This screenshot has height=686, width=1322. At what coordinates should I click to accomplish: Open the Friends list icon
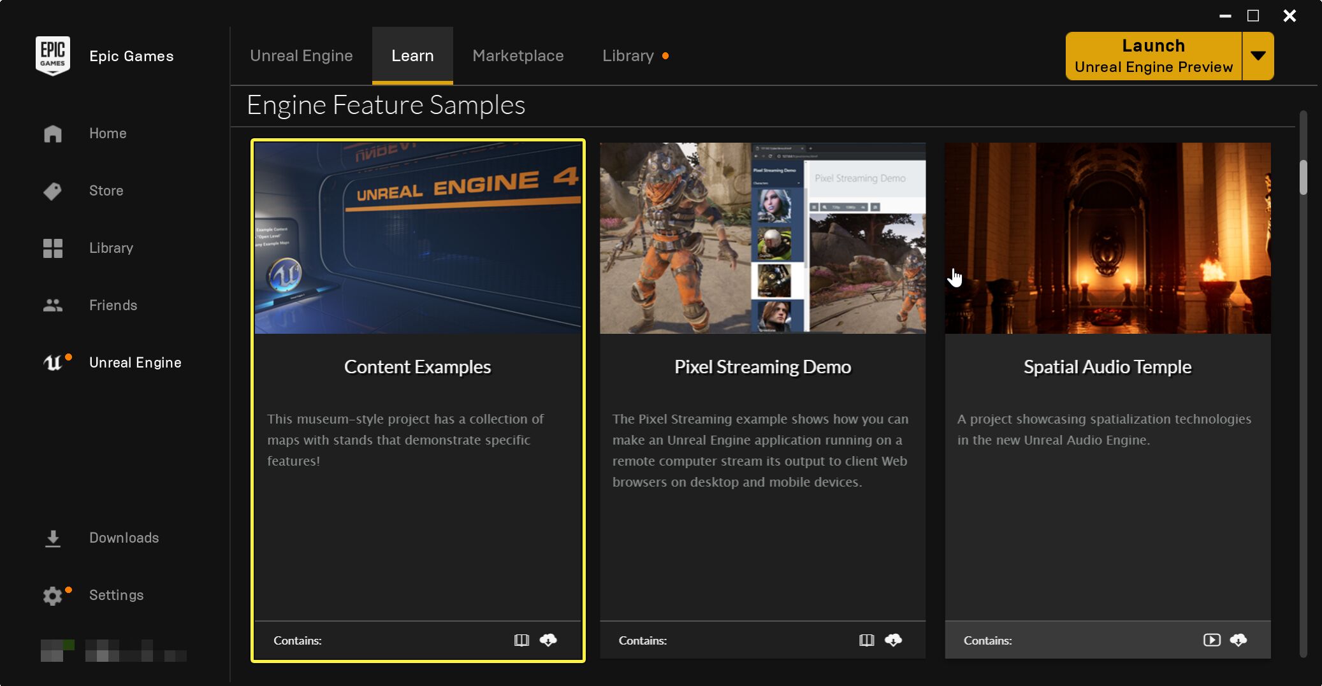pyautogui.click(x=52, y=305)
